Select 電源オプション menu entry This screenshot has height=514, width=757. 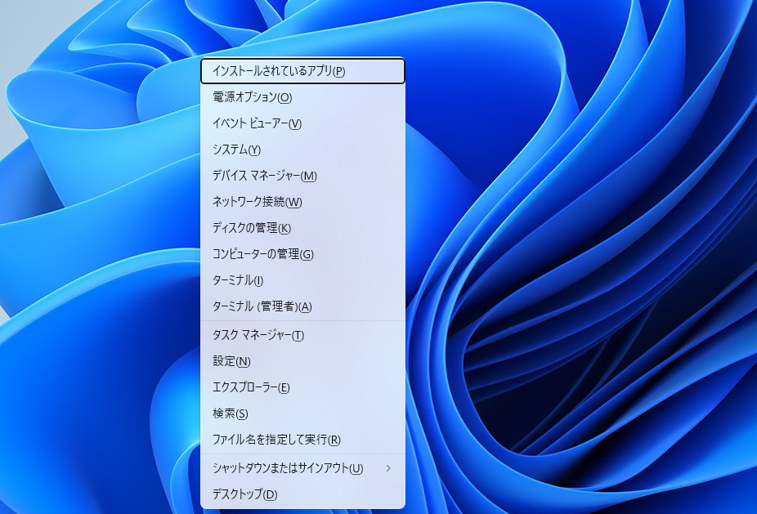tap(252, 97)
